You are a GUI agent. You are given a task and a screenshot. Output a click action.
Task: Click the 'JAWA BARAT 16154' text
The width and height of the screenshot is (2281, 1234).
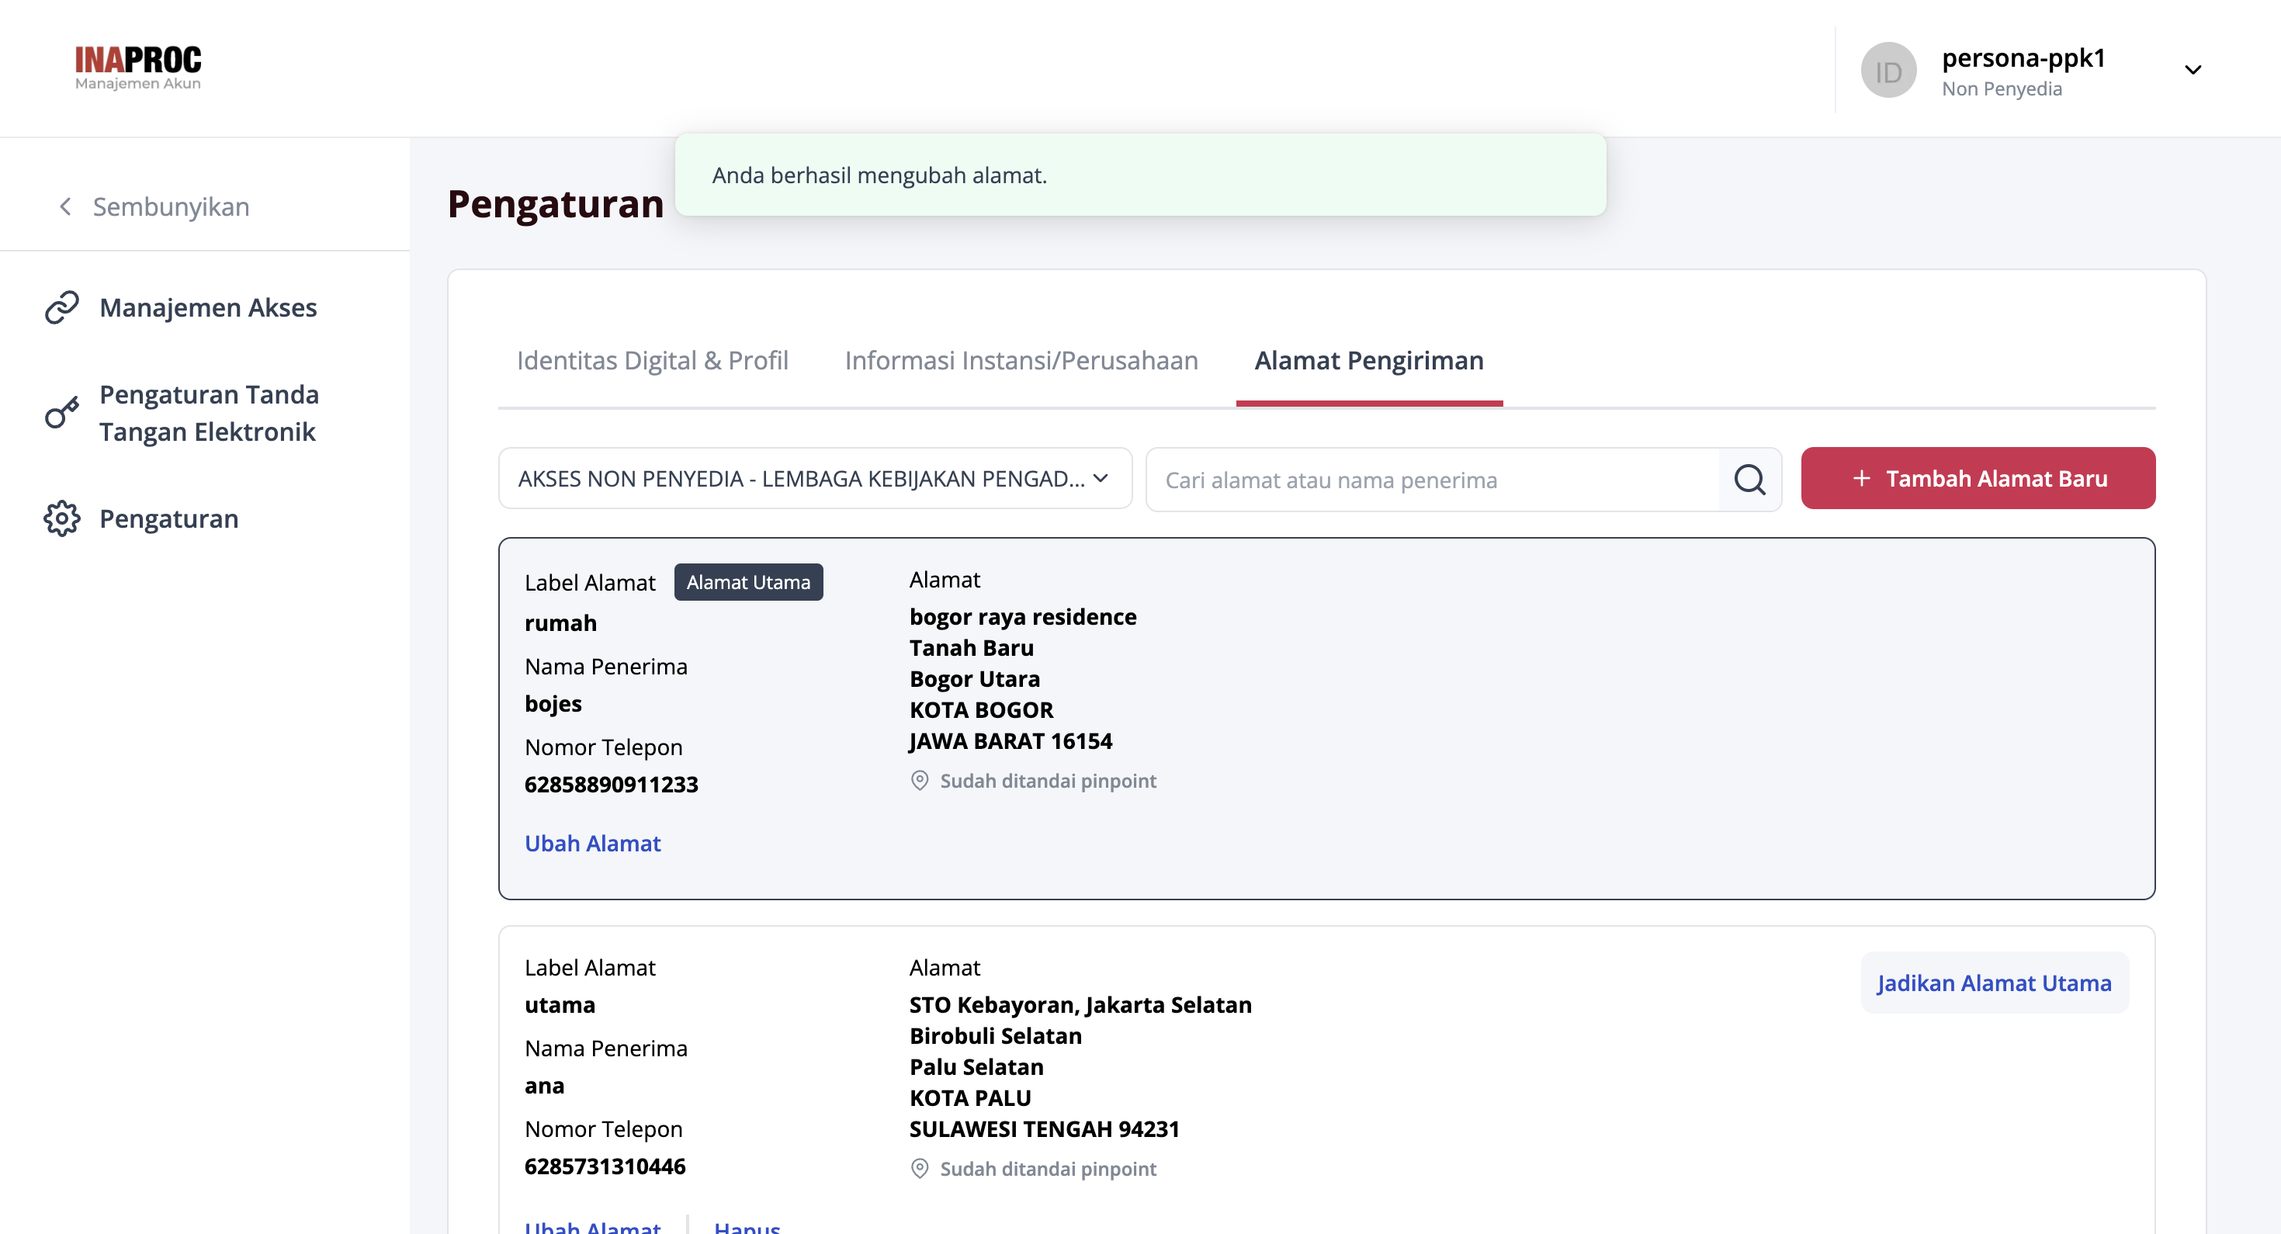[1011, 741]
